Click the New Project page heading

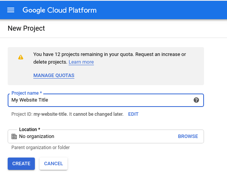click(26, 28)
